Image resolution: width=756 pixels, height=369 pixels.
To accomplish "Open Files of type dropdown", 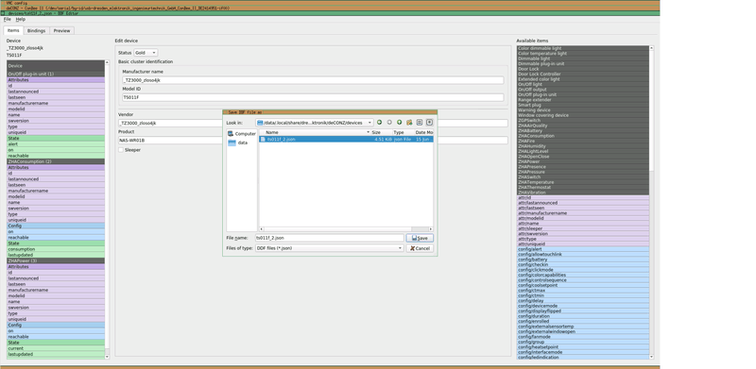I will coord(329,248).
